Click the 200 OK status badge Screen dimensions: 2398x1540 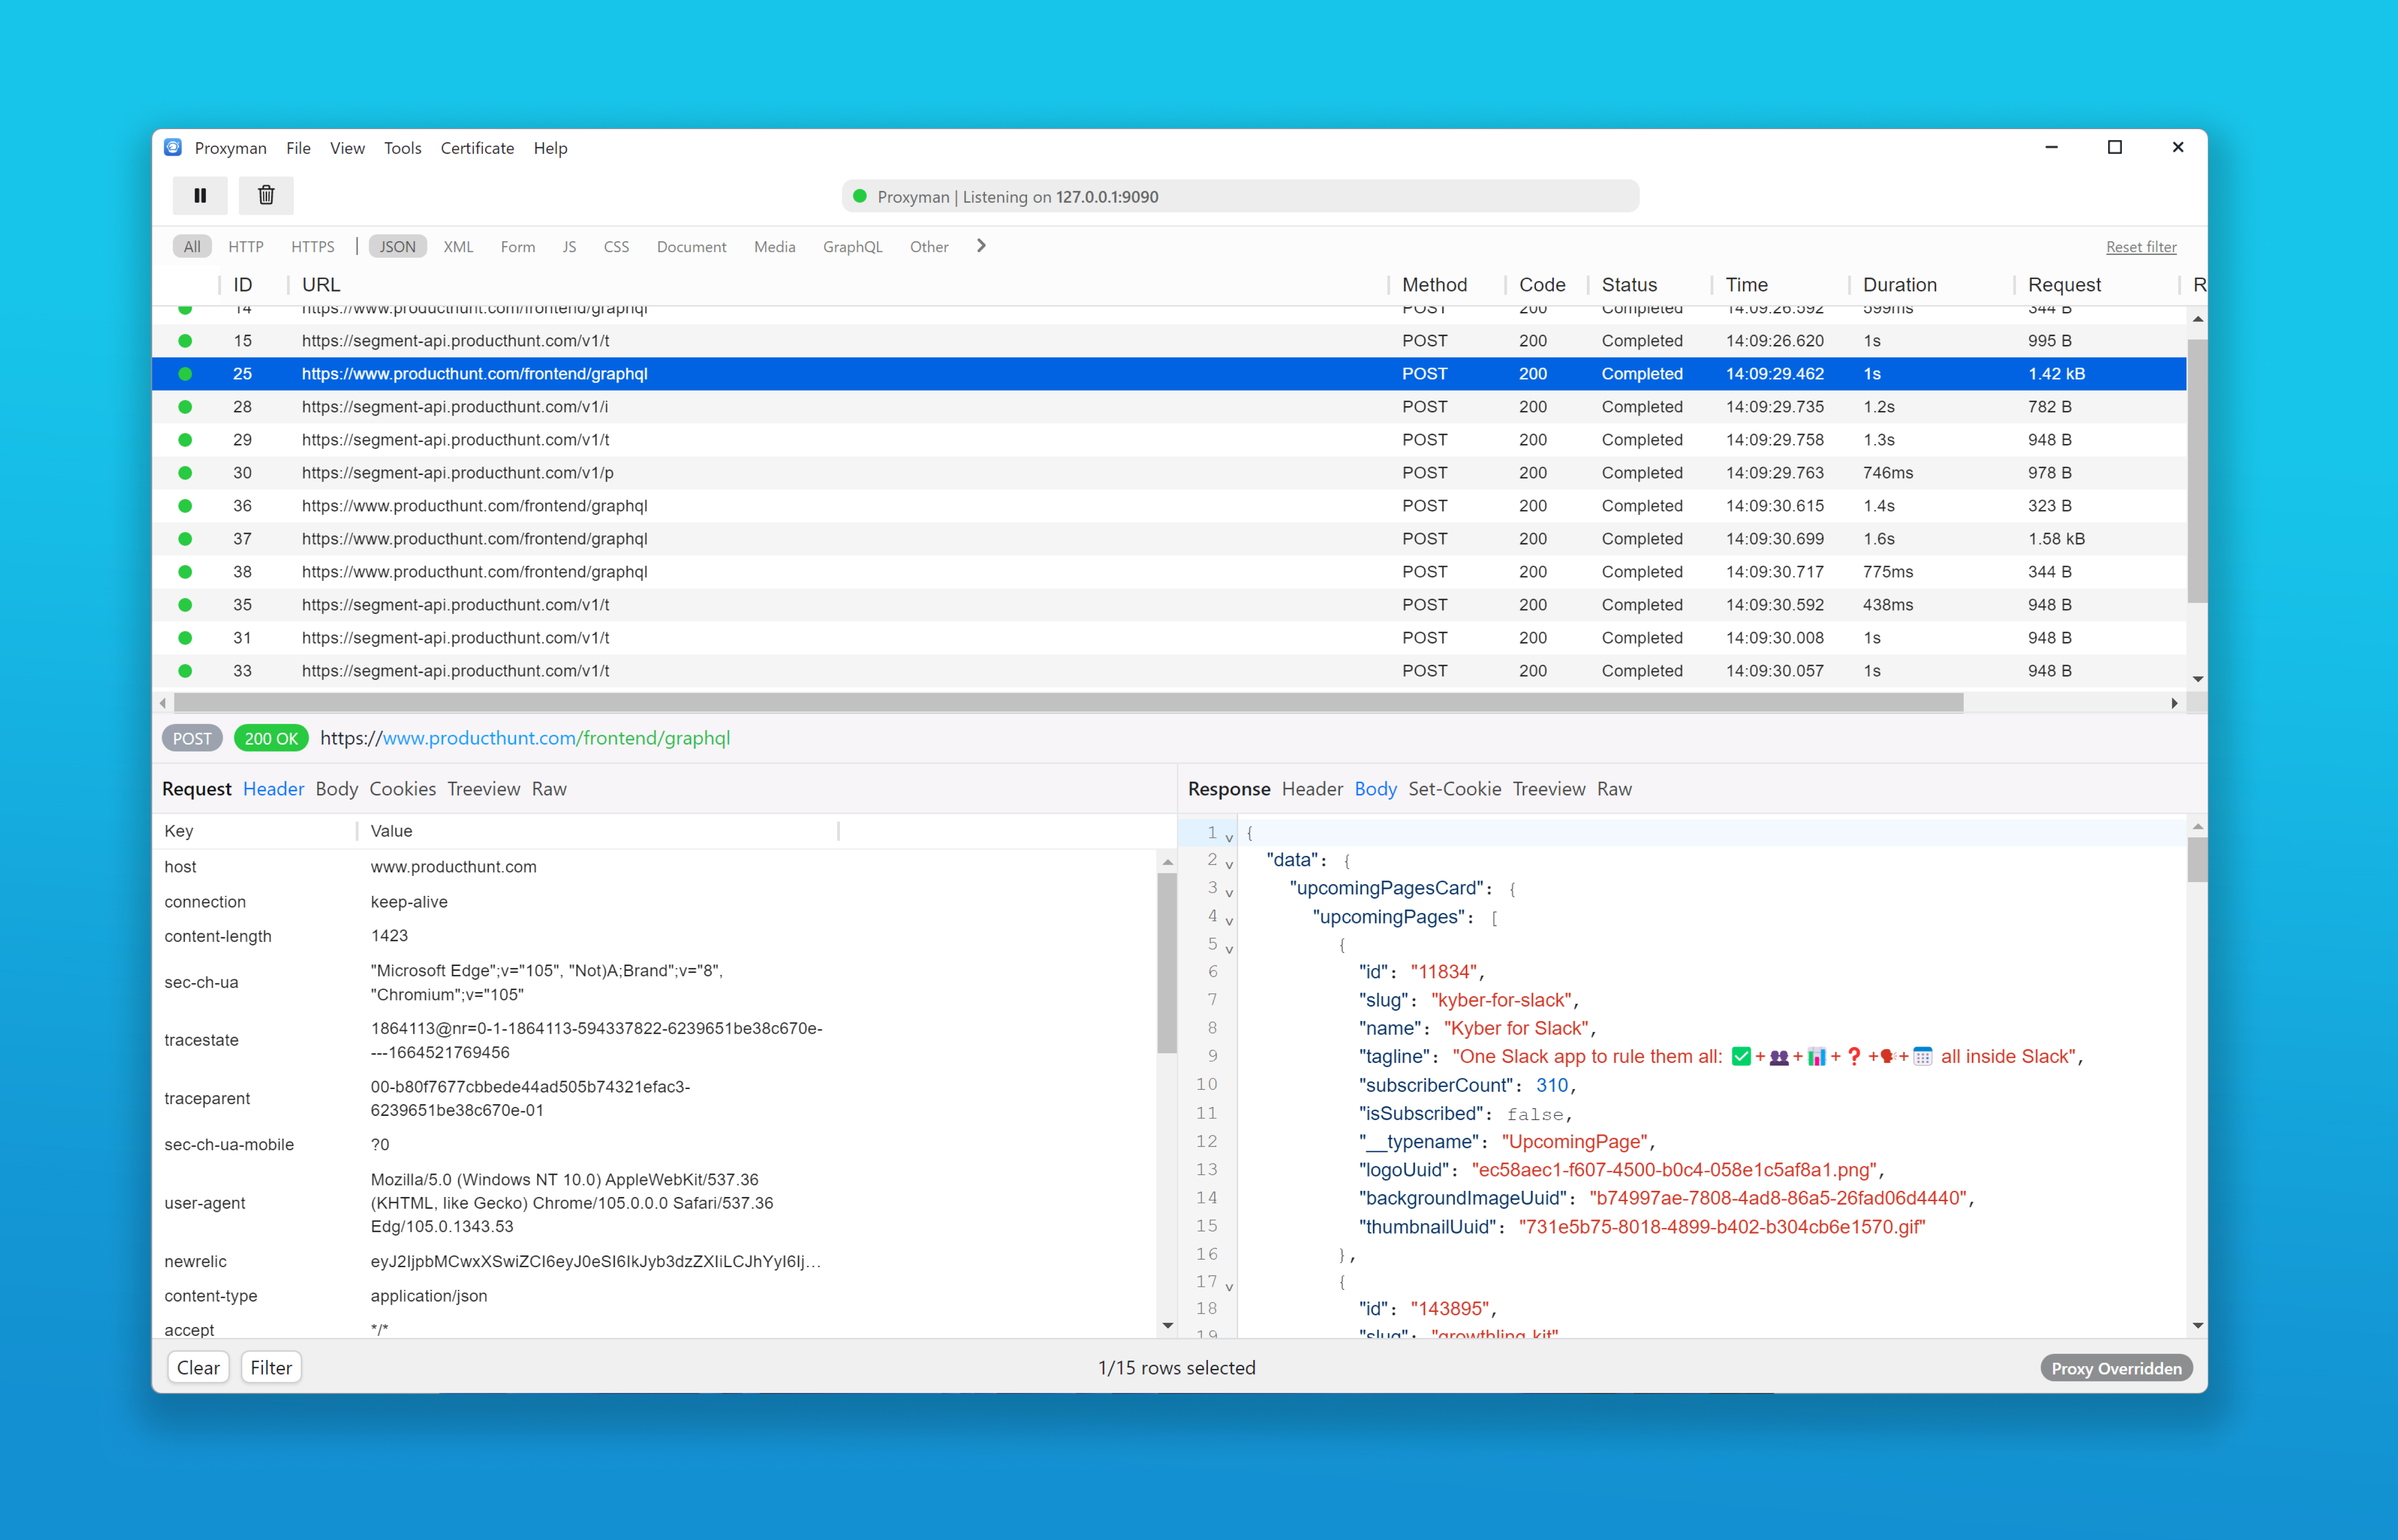coord(271,738)
